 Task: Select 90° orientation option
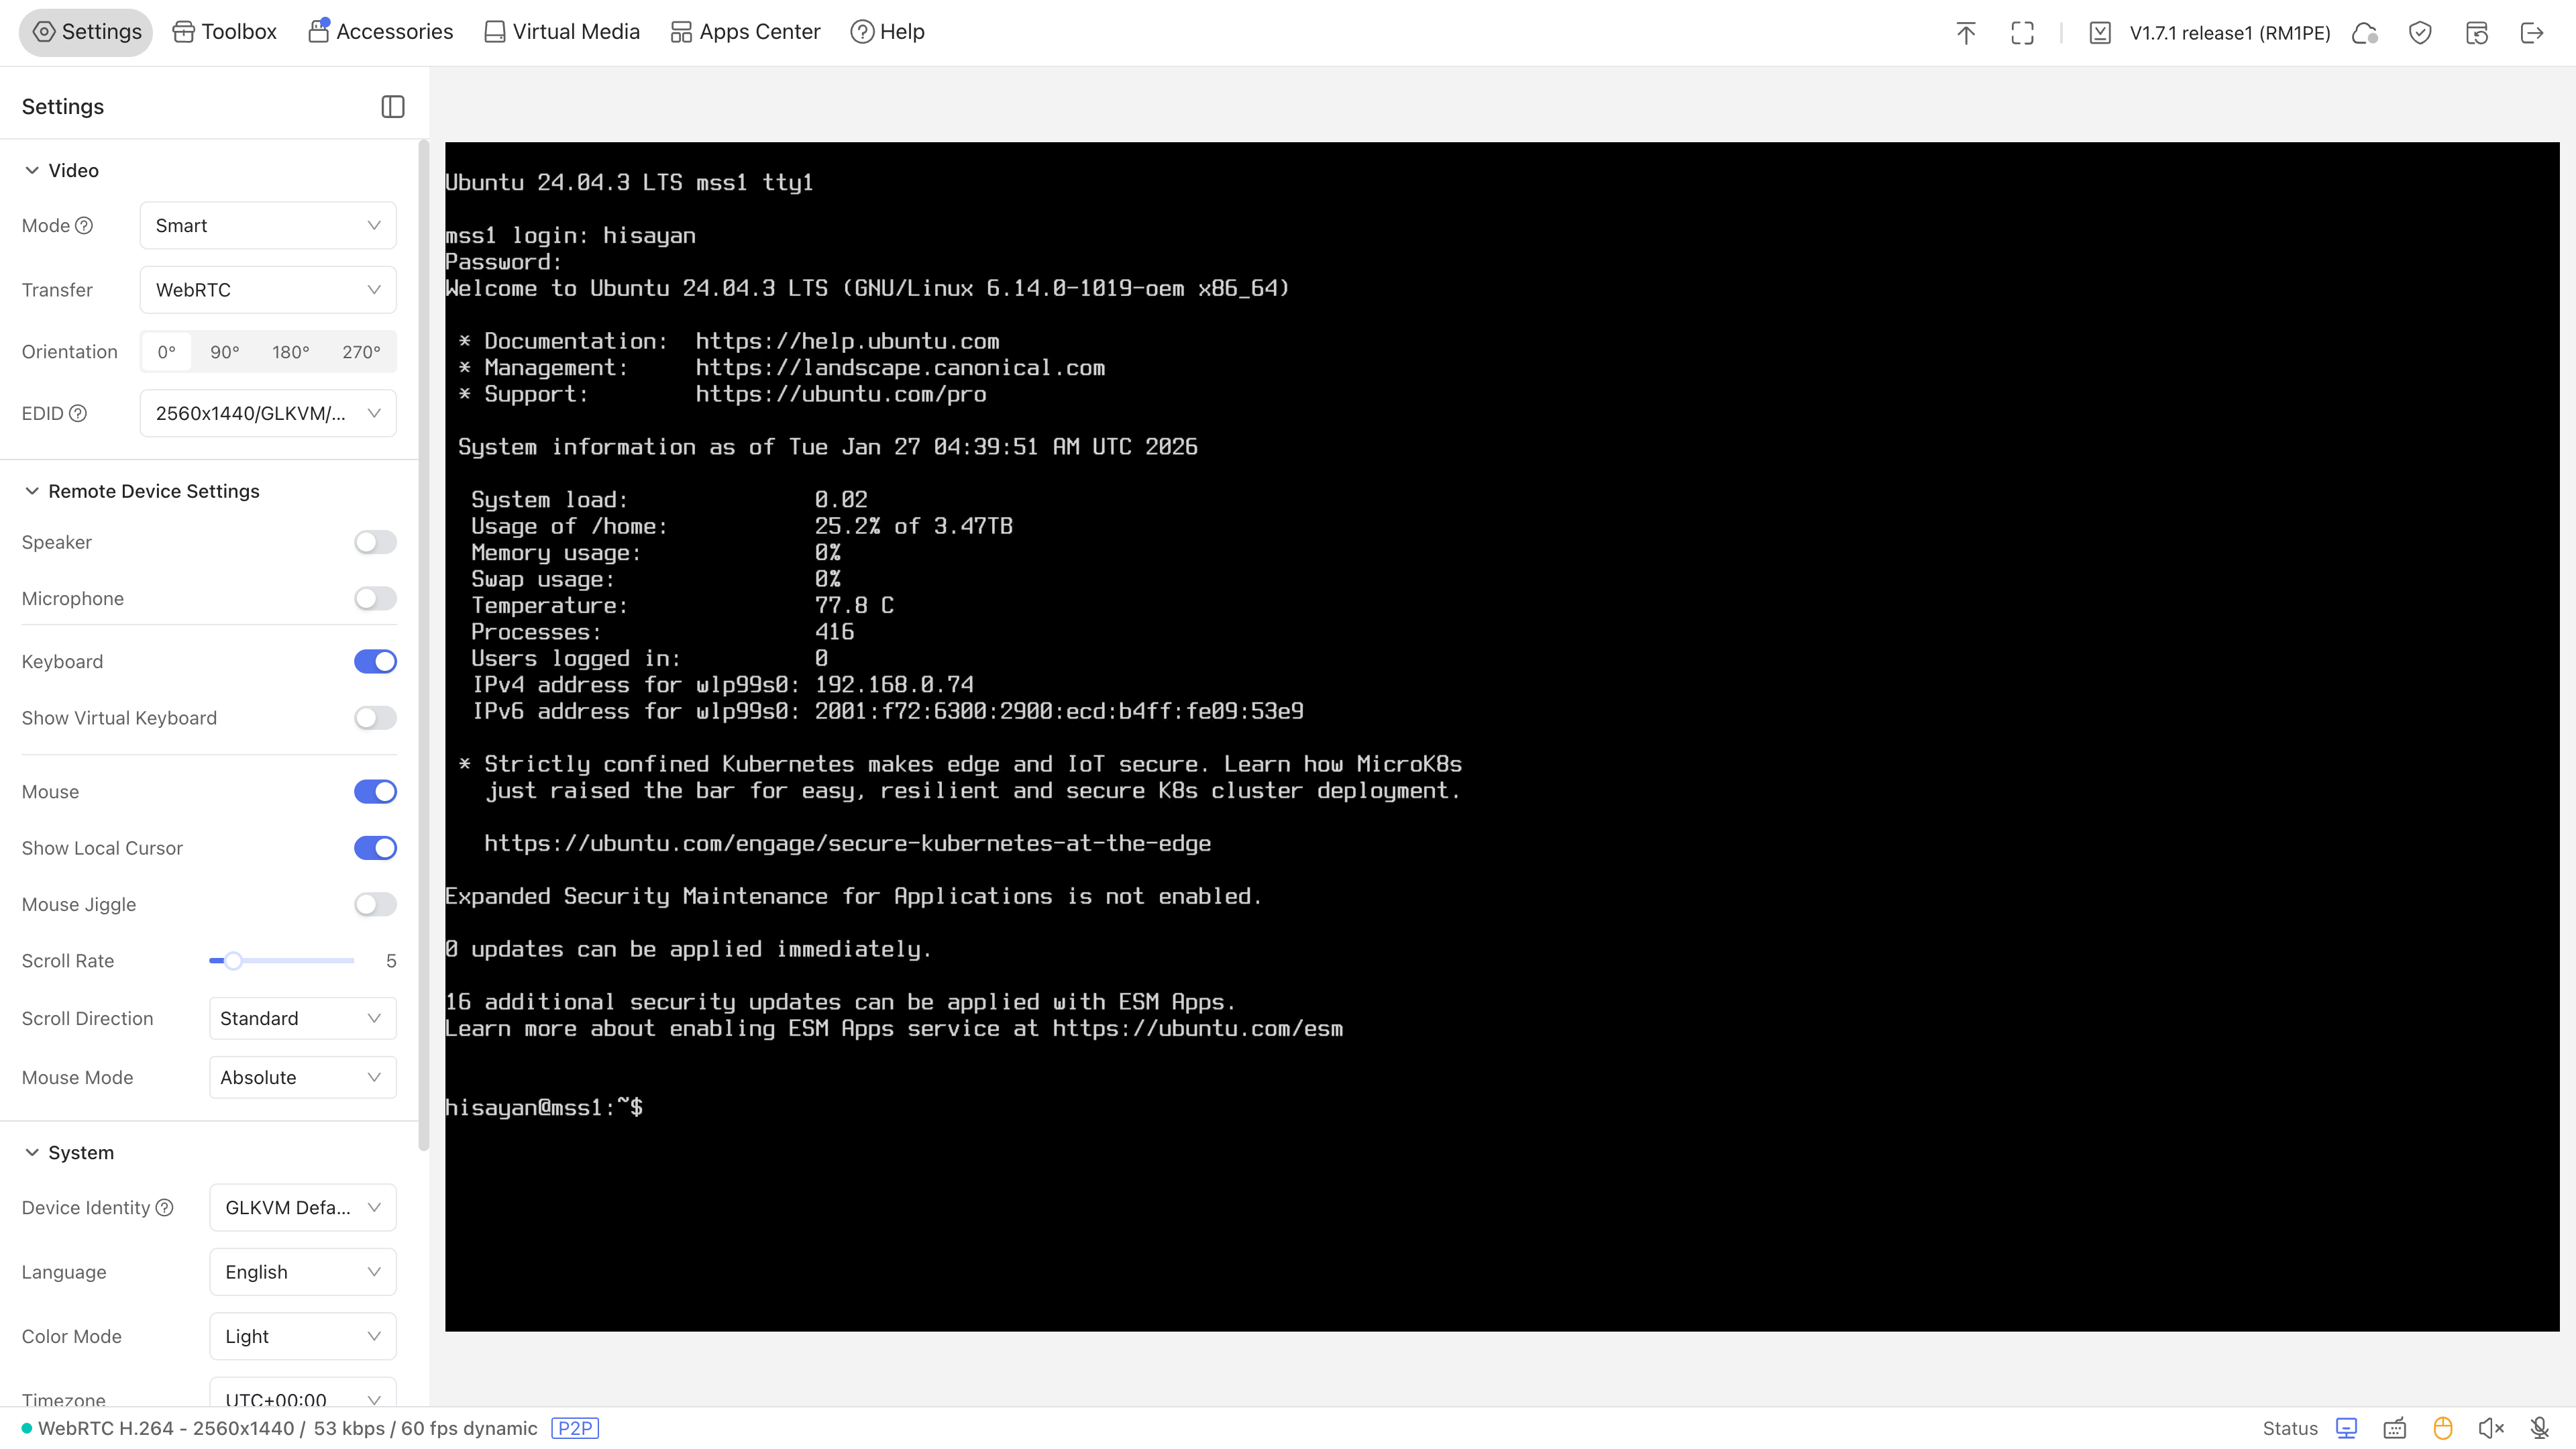[x=224, y=352]
